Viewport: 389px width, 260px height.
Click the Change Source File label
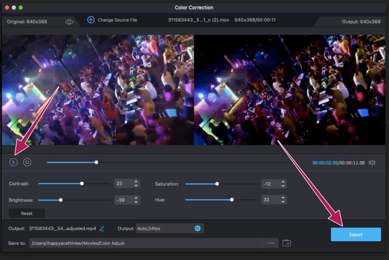tap(117, 20)
